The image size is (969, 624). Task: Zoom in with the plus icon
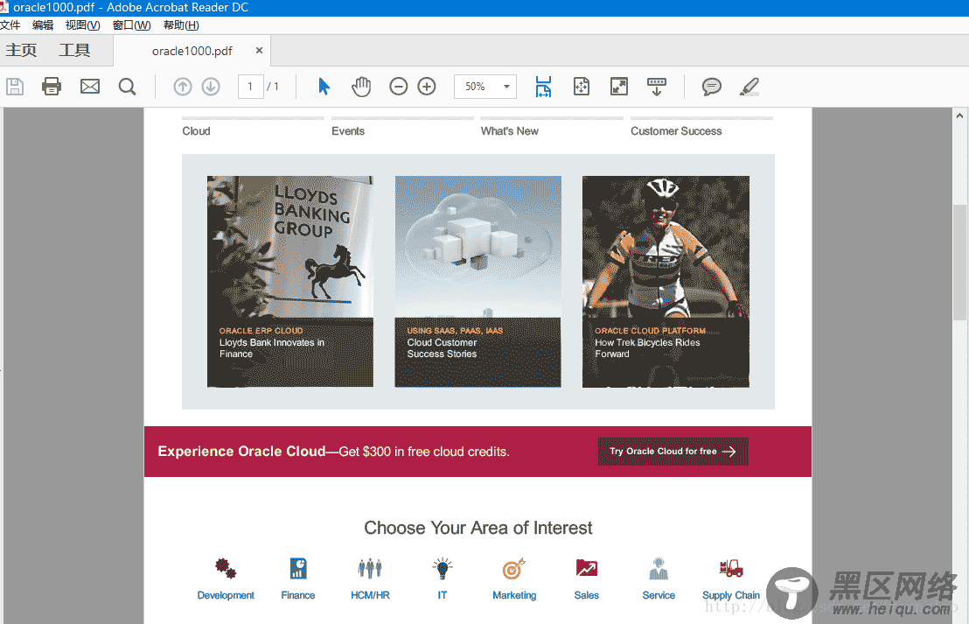tap(427, 87)
